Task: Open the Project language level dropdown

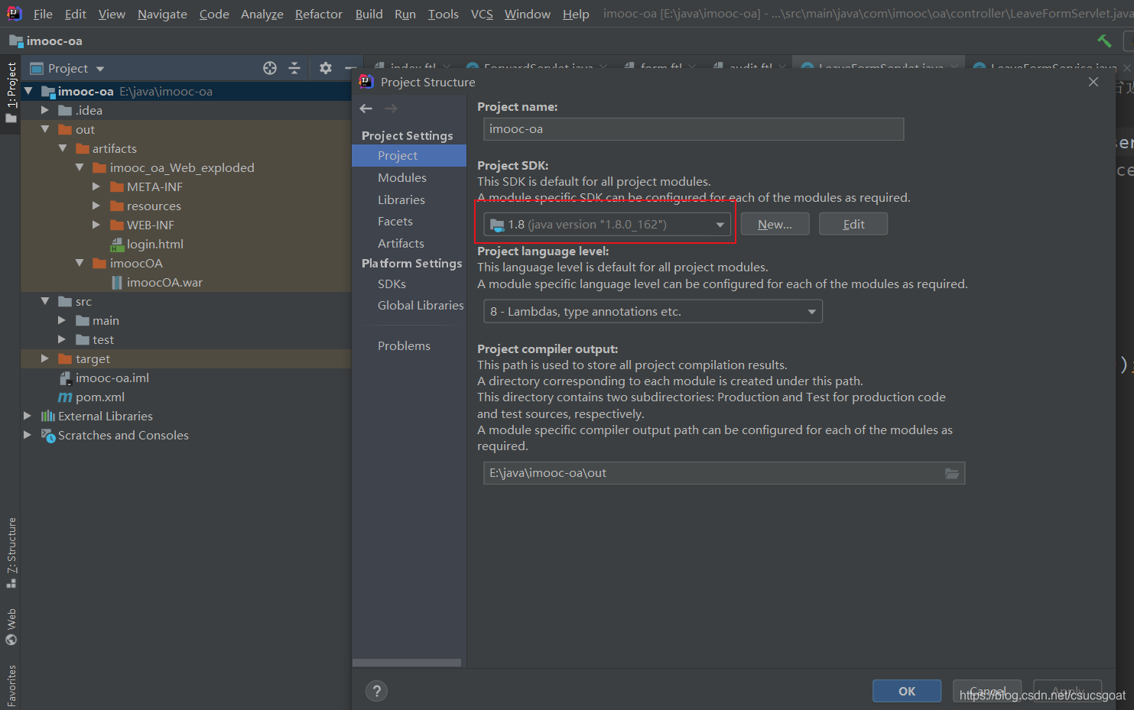Action: 812,311
